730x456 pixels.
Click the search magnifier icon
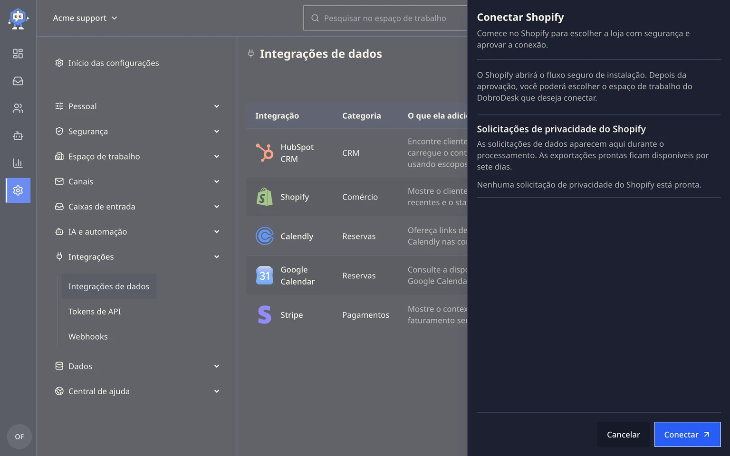click(x=315, y=18)
